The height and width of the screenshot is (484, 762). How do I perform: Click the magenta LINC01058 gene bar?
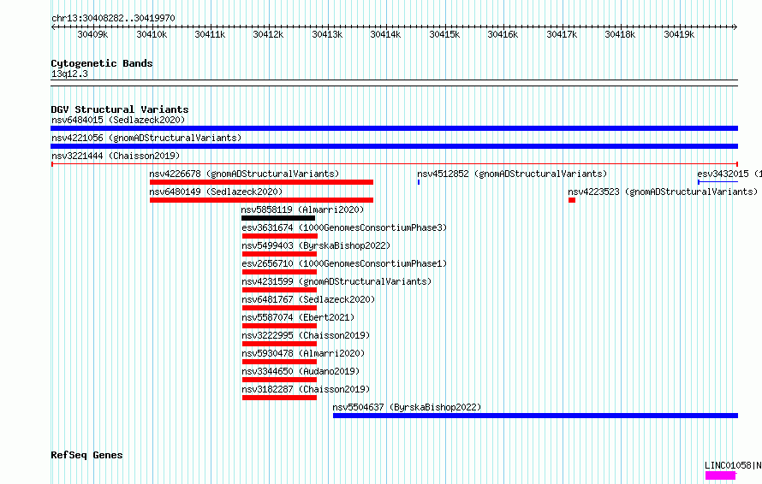pyautogui.click(x=721, y=475)
